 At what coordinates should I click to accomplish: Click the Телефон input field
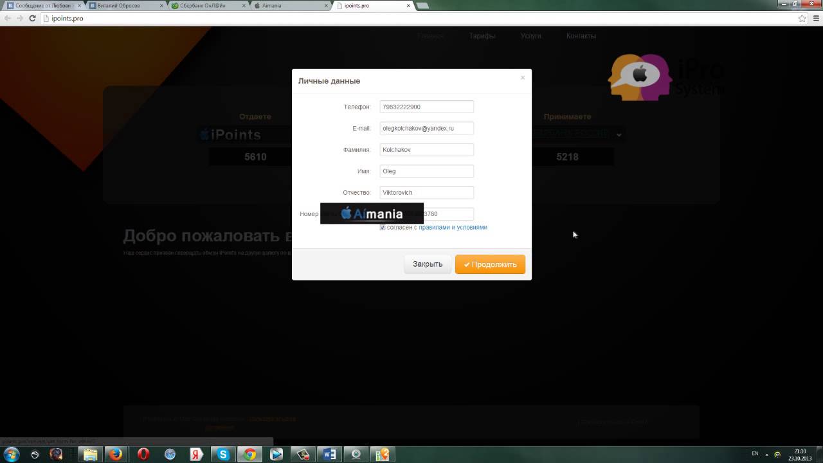[x=427, y=107]
